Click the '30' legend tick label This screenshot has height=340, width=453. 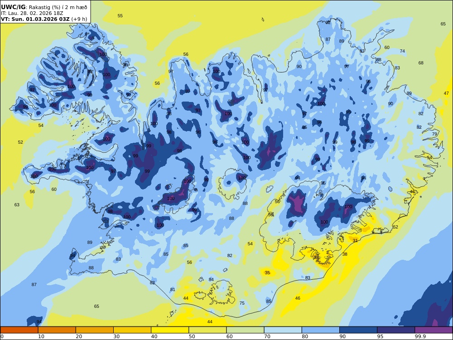116,336
